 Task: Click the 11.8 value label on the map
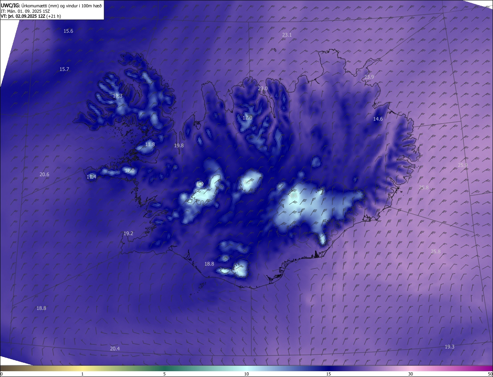click(150, 144)
